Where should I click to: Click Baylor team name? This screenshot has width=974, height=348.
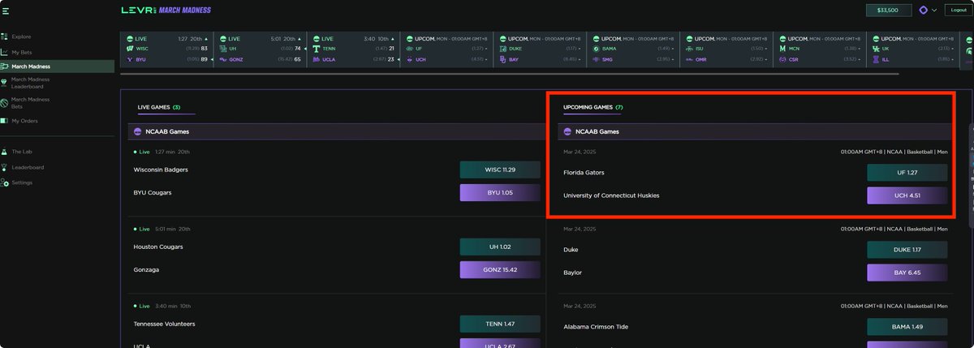[573, 273]
